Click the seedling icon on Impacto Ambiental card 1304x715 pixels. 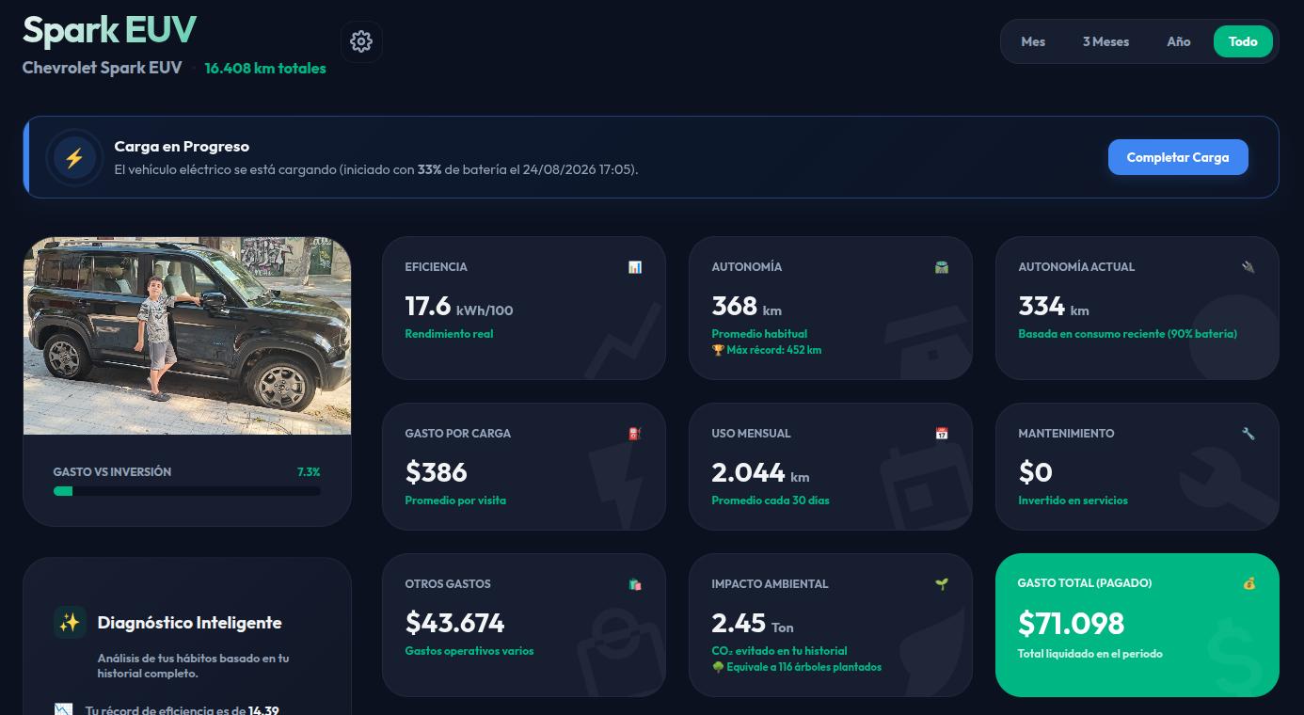click(942, 584)
